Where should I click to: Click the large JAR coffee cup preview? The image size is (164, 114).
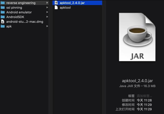tap(137, 37)
